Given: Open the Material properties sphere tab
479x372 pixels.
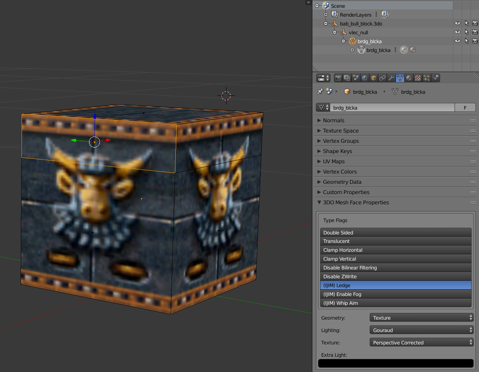Looking at the screenshot, I should click(409, 78).
